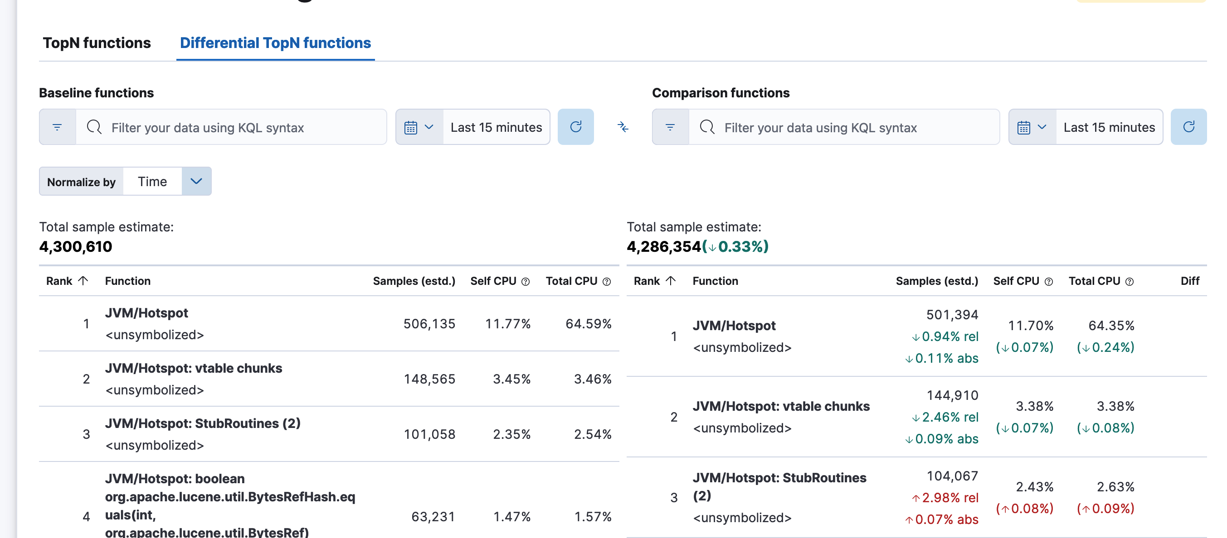Open baseline filter options icon
Viewport: 1227px width, 538px height.
[57, 127]
